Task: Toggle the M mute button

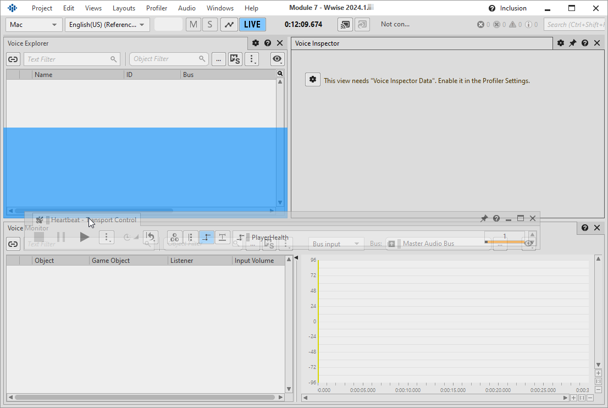Action: pos(193,25)
